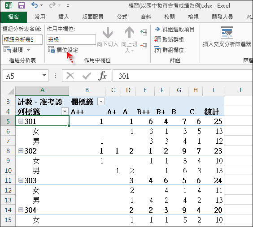
Task: Open the 欄標籤 filter dropdown
Action: [101, 102]
